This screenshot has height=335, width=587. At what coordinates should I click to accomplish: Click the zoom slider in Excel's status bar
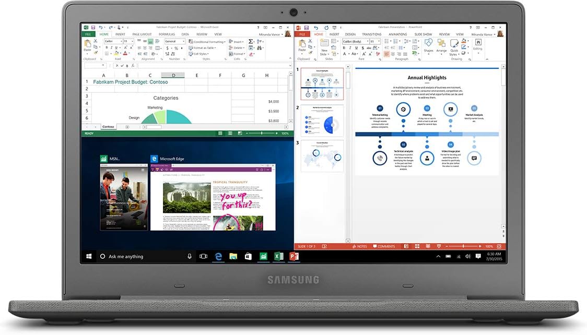tap(261, 133)
